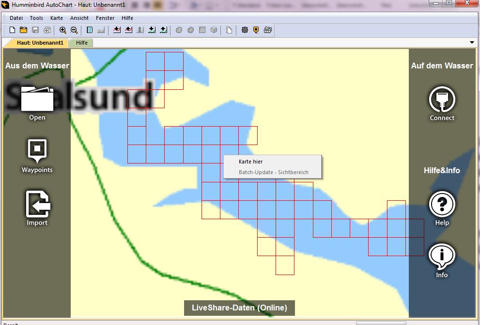Image resolution: width=480 pixels, height=325 pixels.
Task: Click the new document toolbar icon
Action: click(13, 30)
